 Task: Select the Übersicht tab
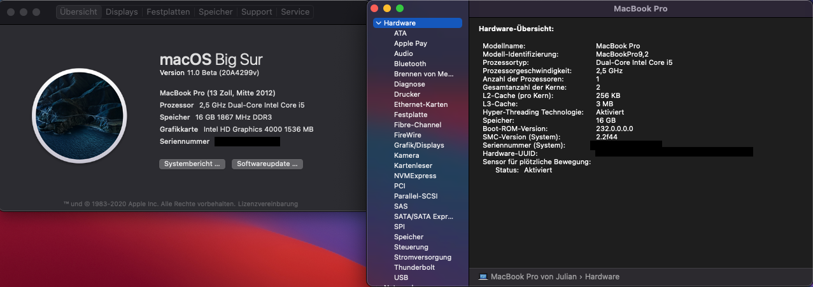79,12
